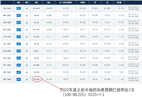The width and height of the screenshot is (142, 97).
Task: Click the OPT button for NOV 2022
Action: pos(19,72)
